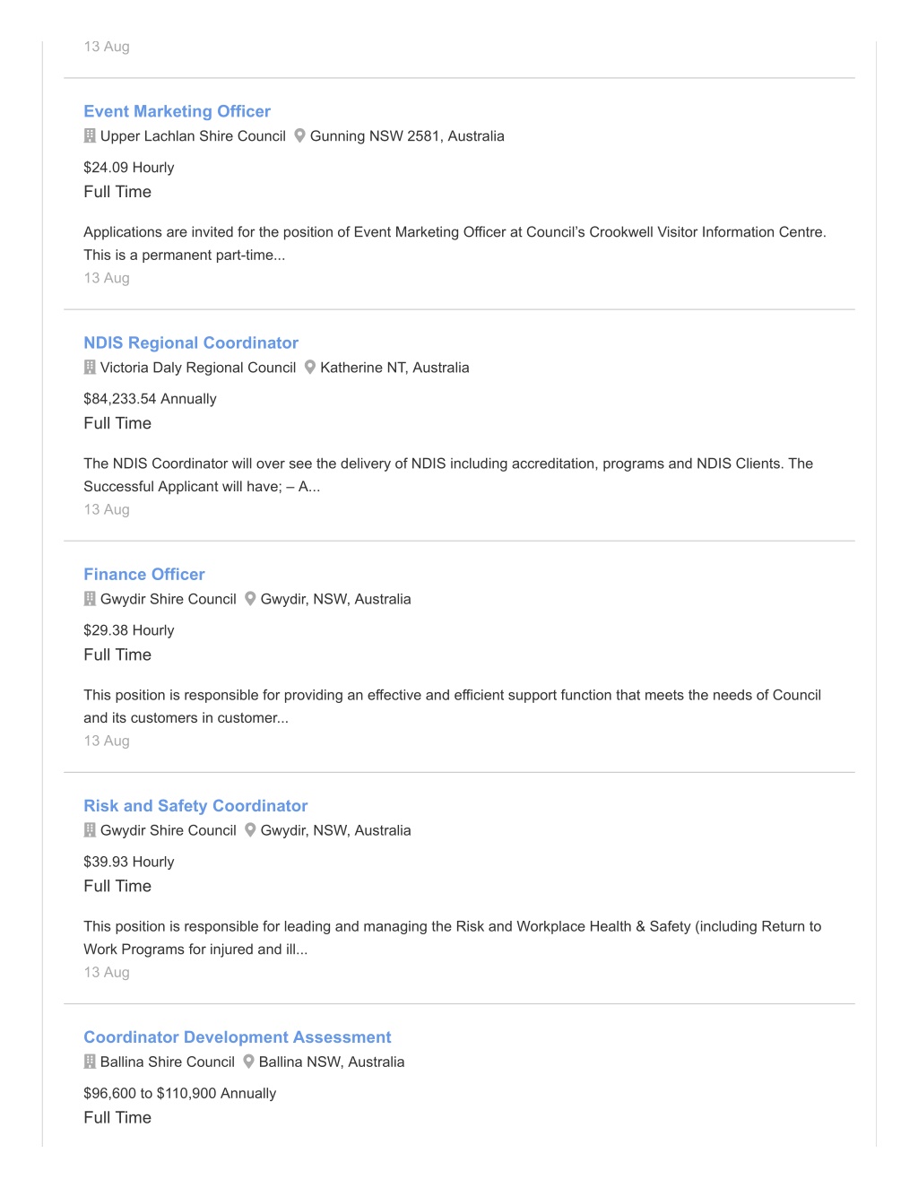Open the NDIS Regional Coordinator job listing

[191, 343]
